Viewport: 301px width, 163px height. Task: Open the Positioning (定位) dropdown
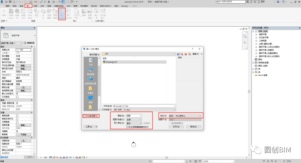(x=185, y=116)
